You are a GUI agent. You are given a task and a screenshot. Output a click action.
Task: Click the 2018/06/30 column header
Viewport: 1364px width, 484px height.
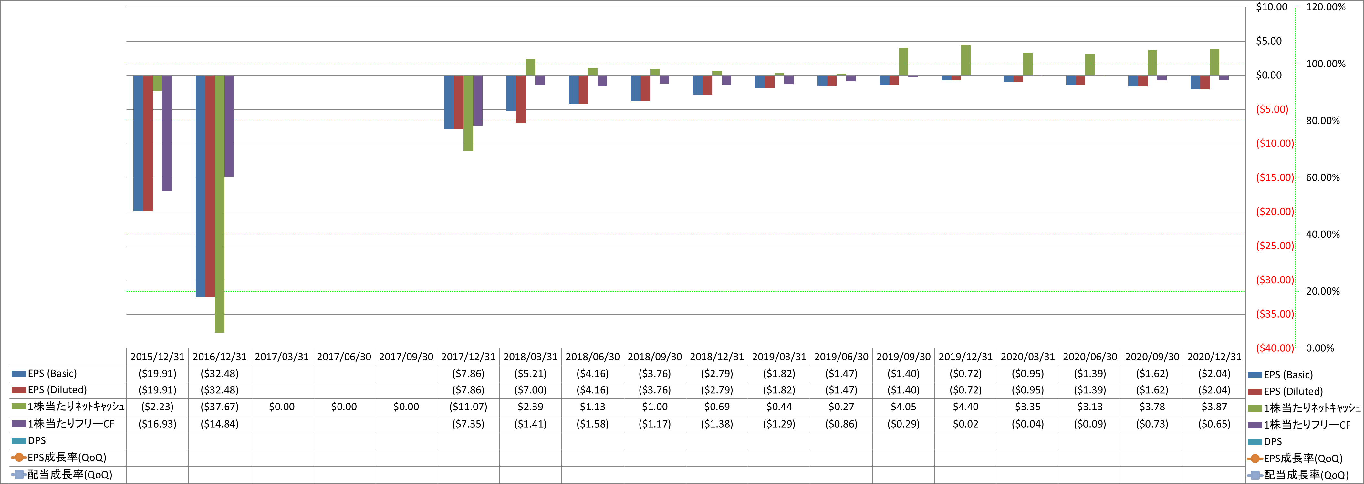coord(592,357)
